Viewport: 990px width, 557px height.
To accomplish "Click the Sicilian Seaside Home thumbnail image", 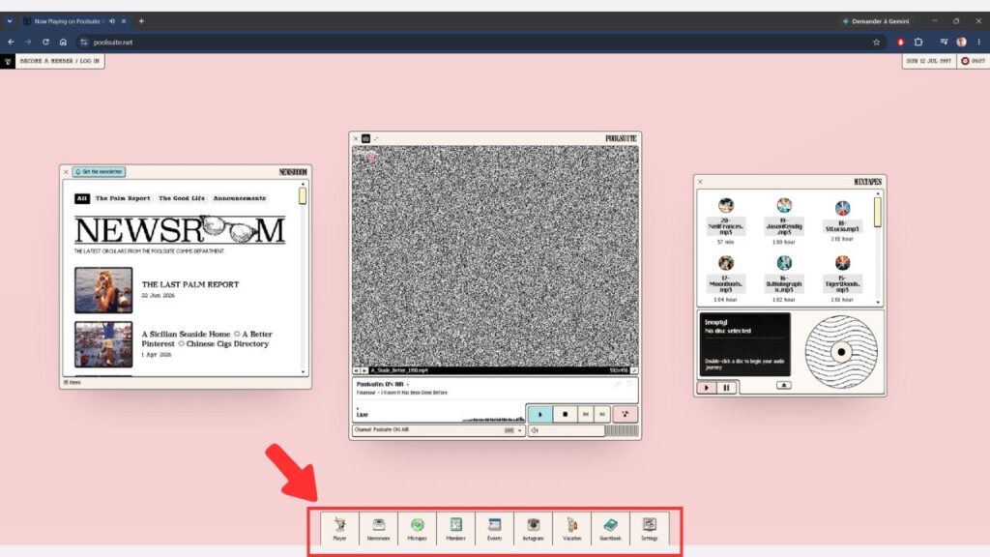I will (103, 344).
